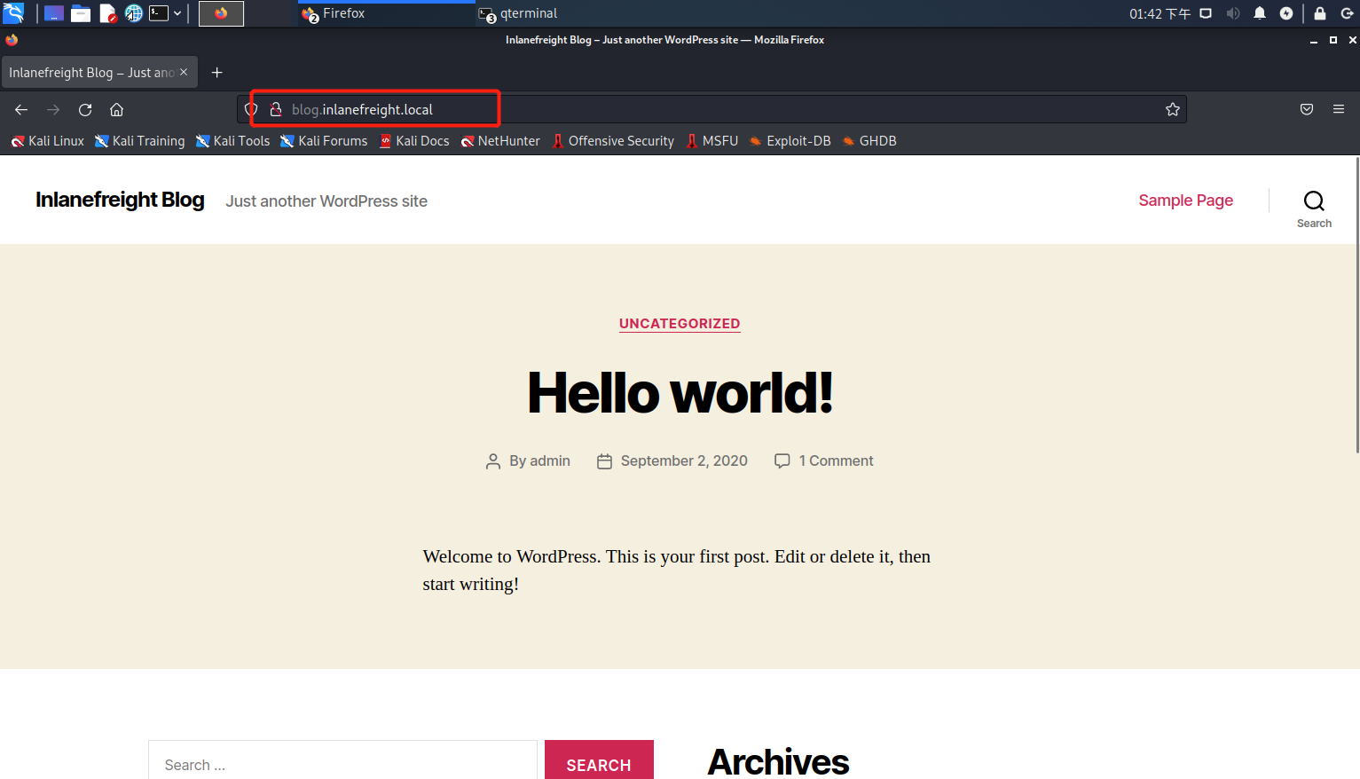Open the web browser globe launcher
The width and height of the screenshot is (1360, 779).
tap(134, 13)
